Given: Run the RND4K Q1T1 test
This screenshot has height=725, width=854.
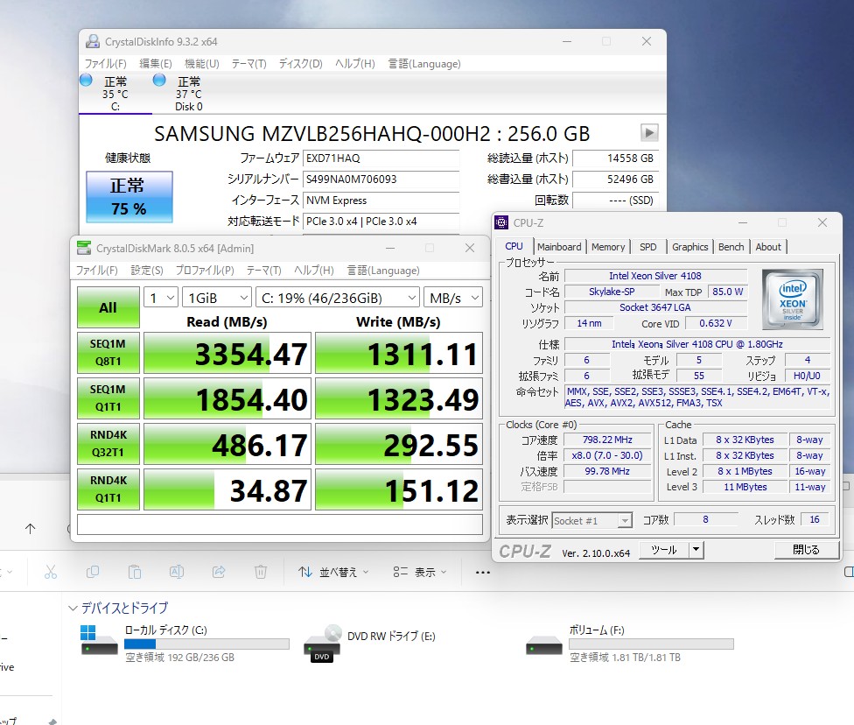Looking at the screenshot, I should (x=108, y=489).
